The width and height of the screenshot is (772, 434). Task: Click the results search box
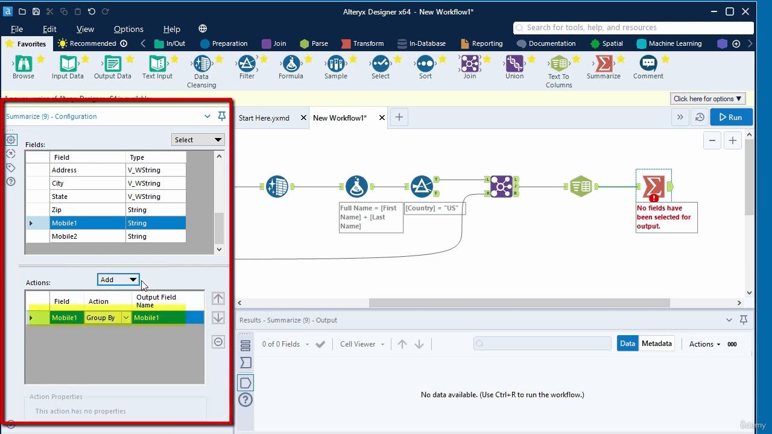pos(542,344)
